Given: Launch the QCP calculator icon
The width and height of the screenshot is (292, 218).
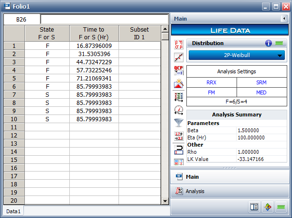Looking at the screenshot, I should click(179, 71).
